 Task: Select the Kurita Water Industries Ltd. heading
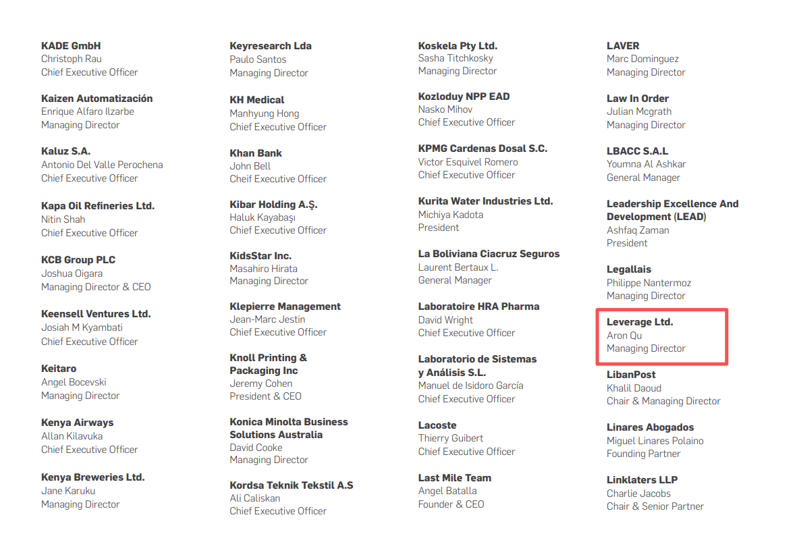coord(485,201)
